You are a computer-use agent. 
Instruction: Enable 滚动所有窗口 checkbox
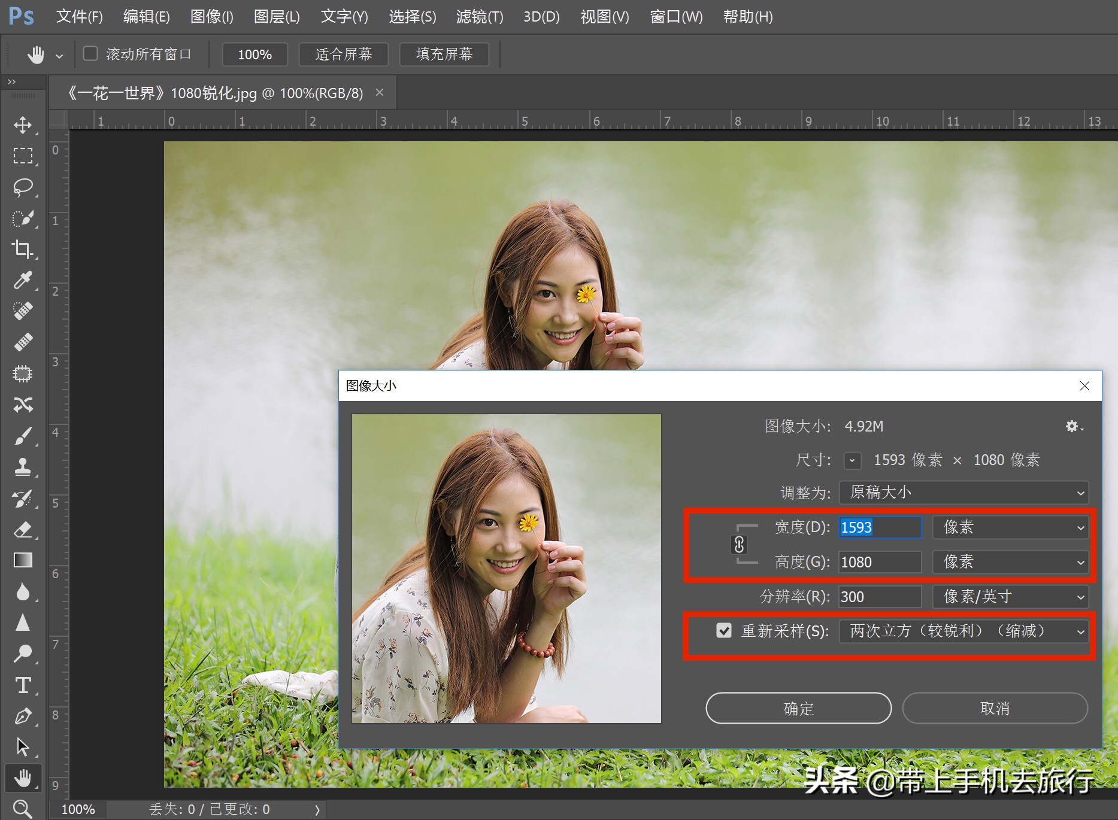[x=90, y=54]
